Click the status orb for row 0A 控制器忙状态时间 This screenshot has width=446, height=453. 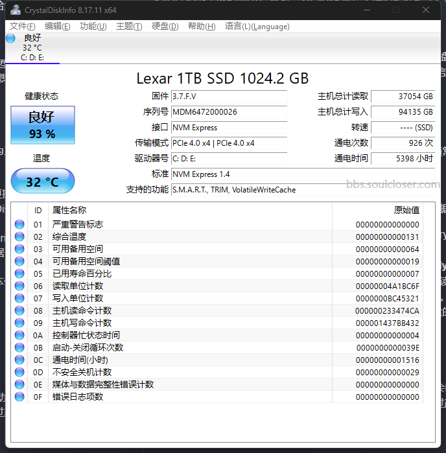pos(19,335)
